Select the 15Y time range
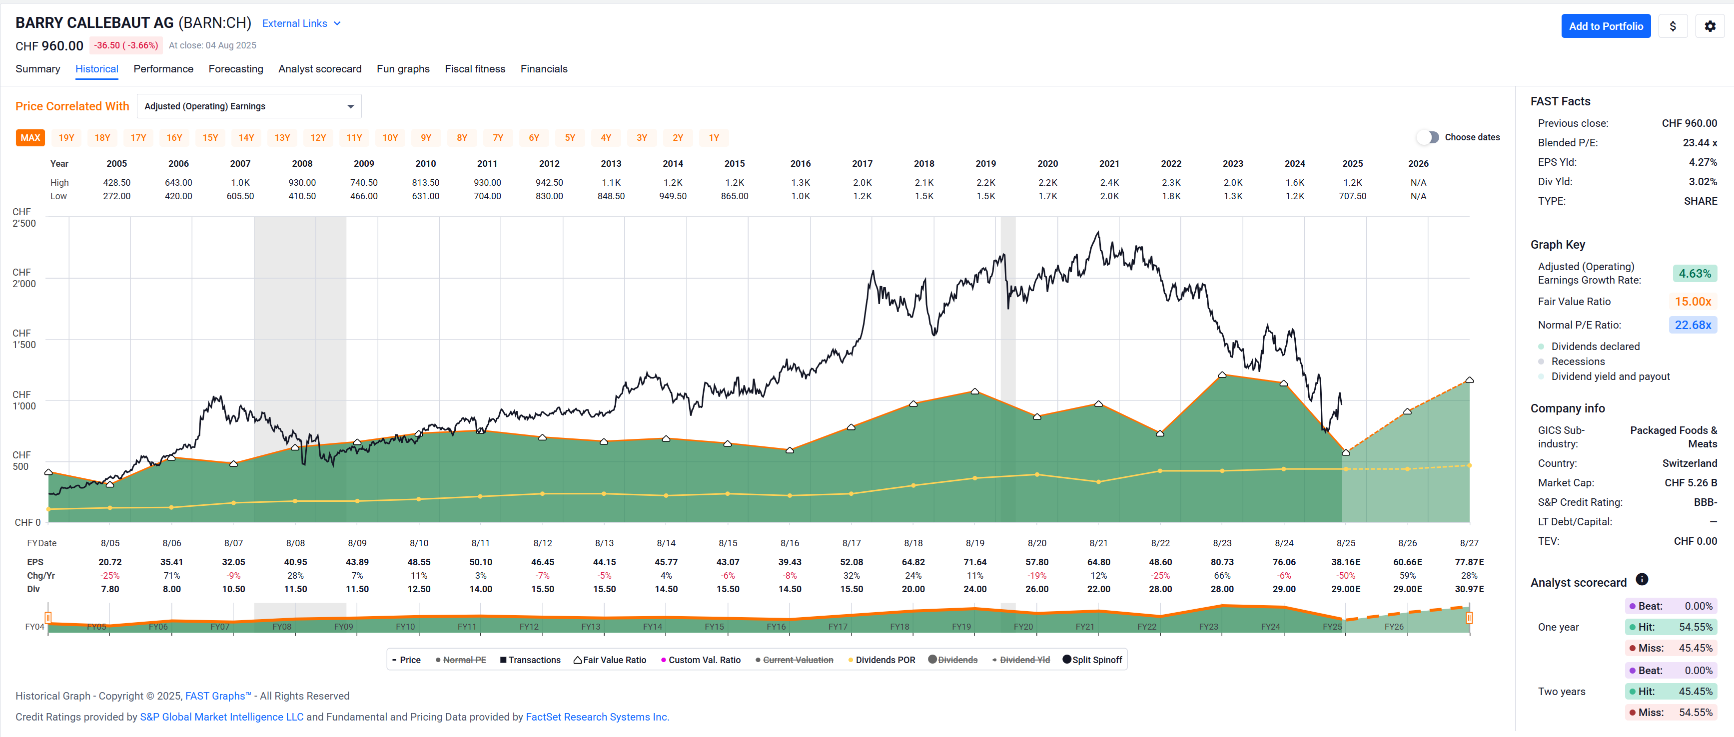Viewport: 1734px width, 737px height. click(x=210, y=138)
